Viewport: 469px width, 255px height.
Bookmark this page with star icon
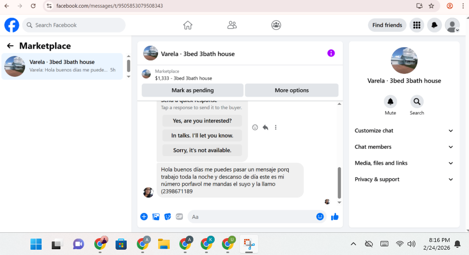click(x=431, y=6)
